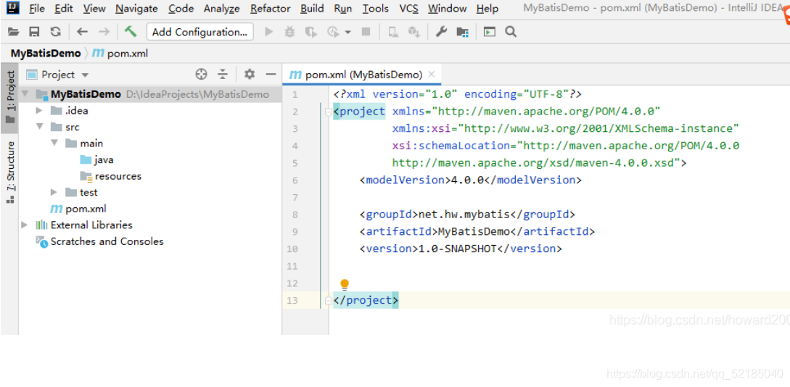This screenshot has height=387, width=790.
Task: Click Run with Coverage icon
Action: coord(311,32)
